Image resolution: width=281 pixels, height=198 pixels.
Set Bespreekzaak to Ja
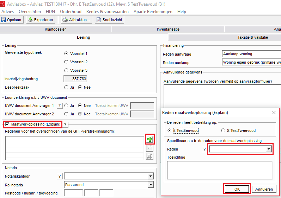coord(66,87)
